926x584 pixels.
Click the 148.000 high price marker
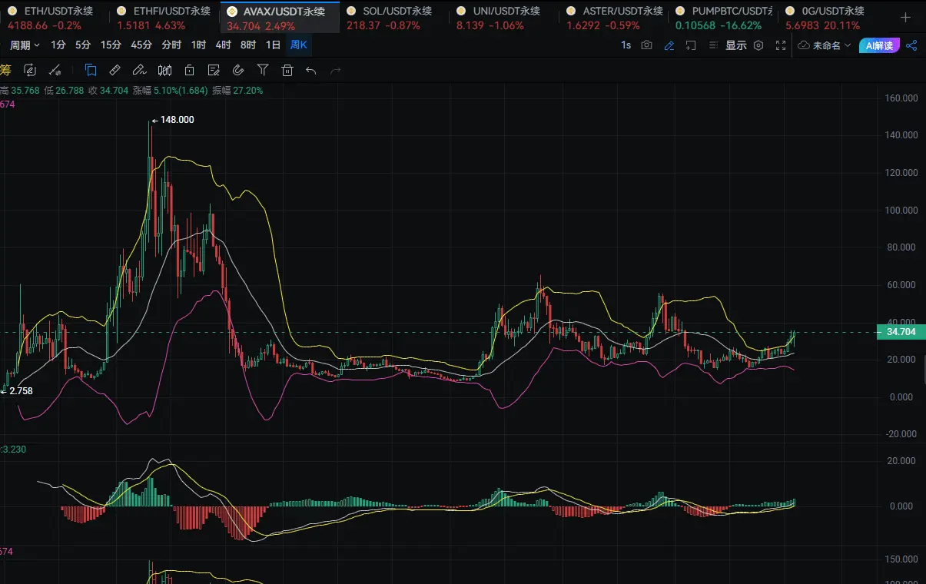point(173,120)
